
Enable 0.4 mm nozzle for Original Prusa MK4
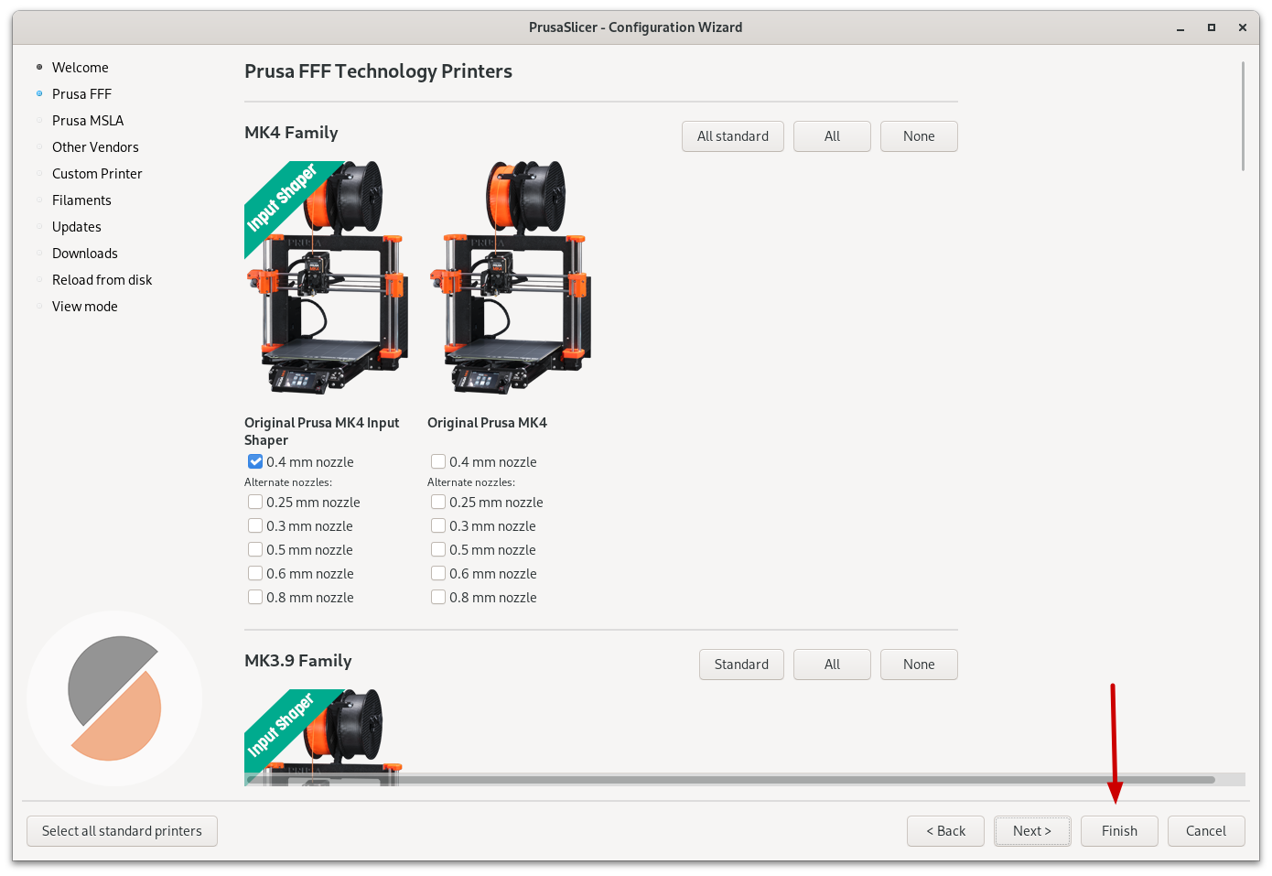click(x=438, y=462)
